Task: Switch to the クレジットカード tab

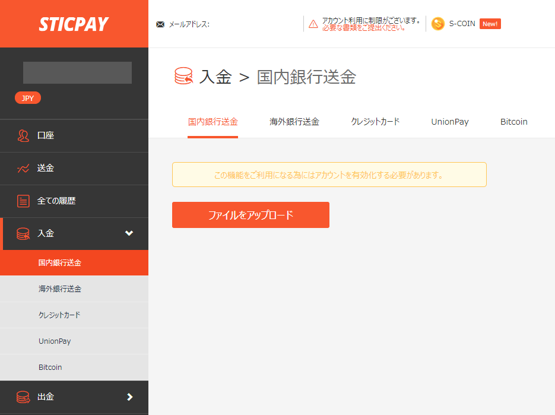Action: (375, 122)
